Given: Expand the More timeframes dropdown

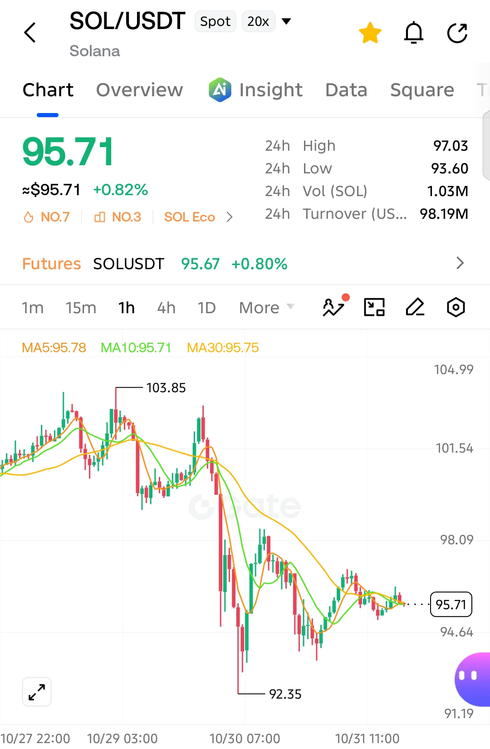Looking at the screenshot, I should [x=267, y=308].
